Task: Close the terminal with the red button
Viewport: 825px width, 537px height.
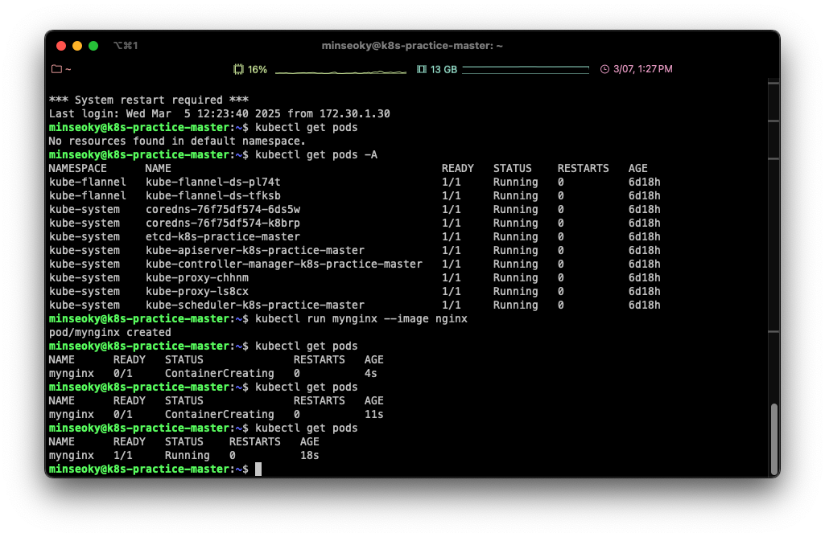Action: (x=61, y=46)
